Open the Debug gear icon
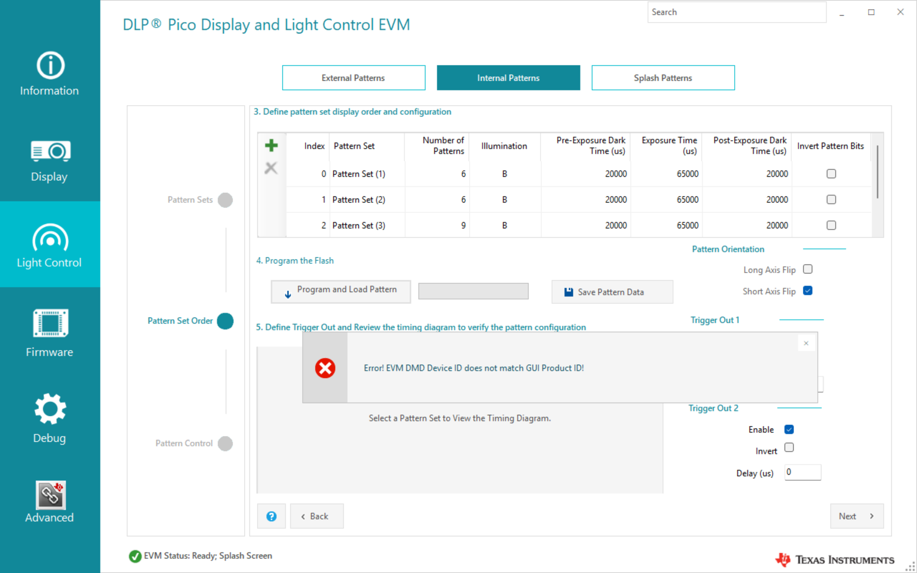This screenshot has width=917, height=573. click(50, 409)
